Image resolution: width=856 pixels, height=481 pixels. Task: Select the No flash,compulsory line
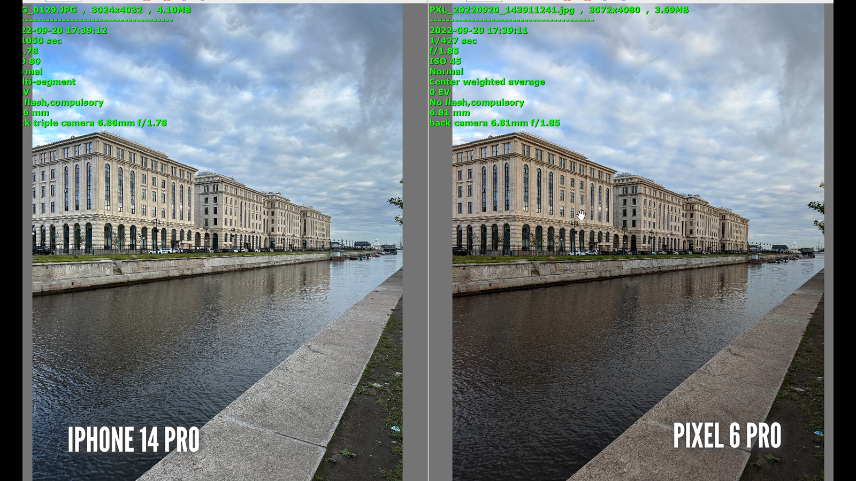(x=477, y=102)
